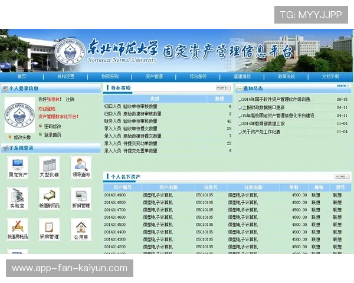This screenshot has width=354, height=283.
Task: Select row 录入人员 原始数据待提交数量
Action: (168, 136)
